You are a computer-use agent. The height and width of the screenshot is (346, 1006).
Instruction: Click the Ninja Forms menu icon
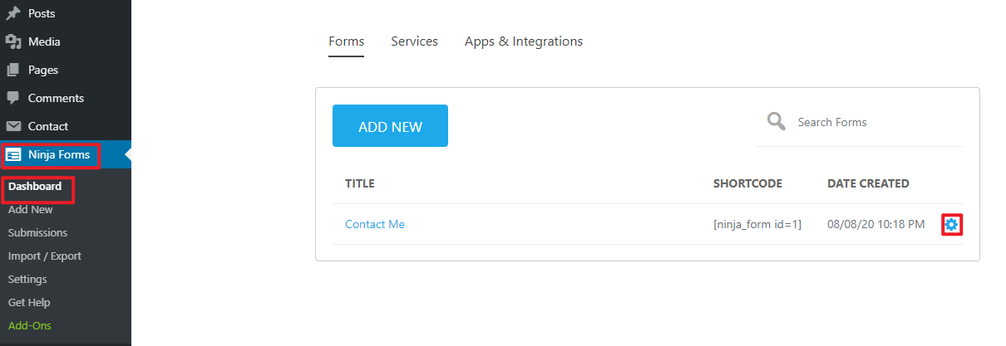(13, 154)
